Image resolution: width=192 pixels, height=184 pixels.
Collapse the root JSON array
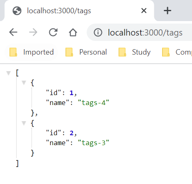click(x=9, y=73)
